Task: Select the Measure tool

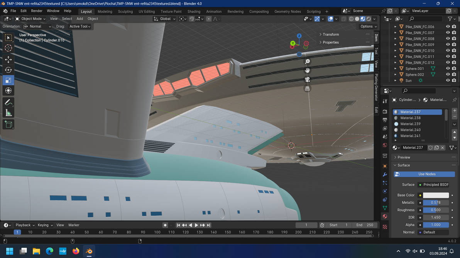Action: 8,113
